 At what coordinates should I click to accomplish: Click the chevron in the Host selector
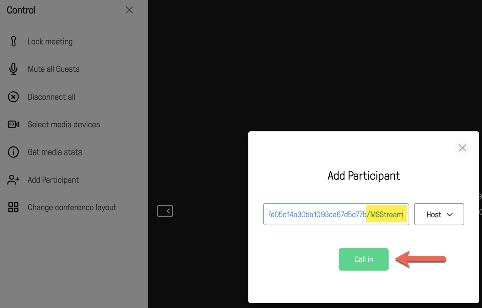(450, 214)
